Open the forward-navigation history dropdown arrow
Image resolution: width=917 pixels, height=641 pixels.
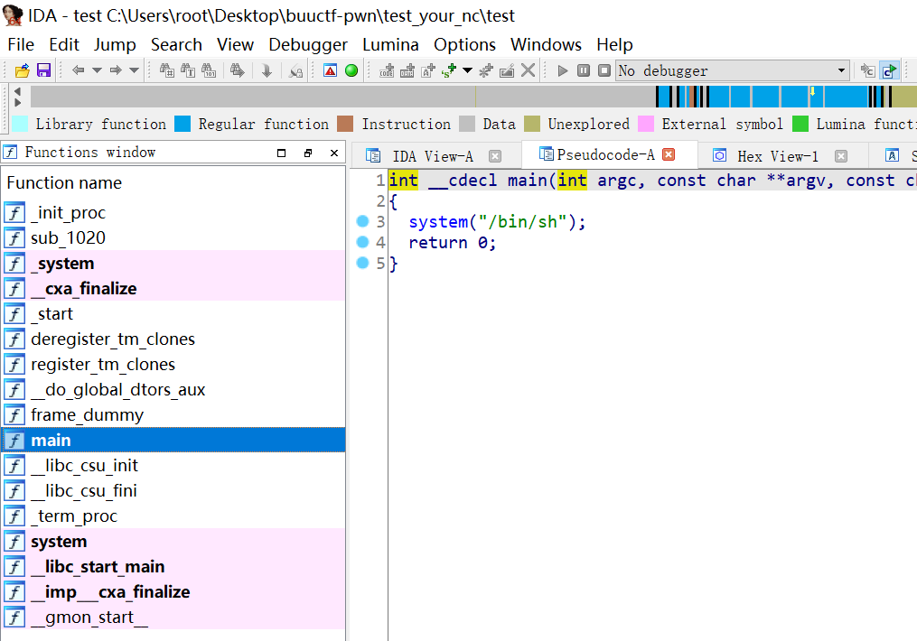click(134, 70)
